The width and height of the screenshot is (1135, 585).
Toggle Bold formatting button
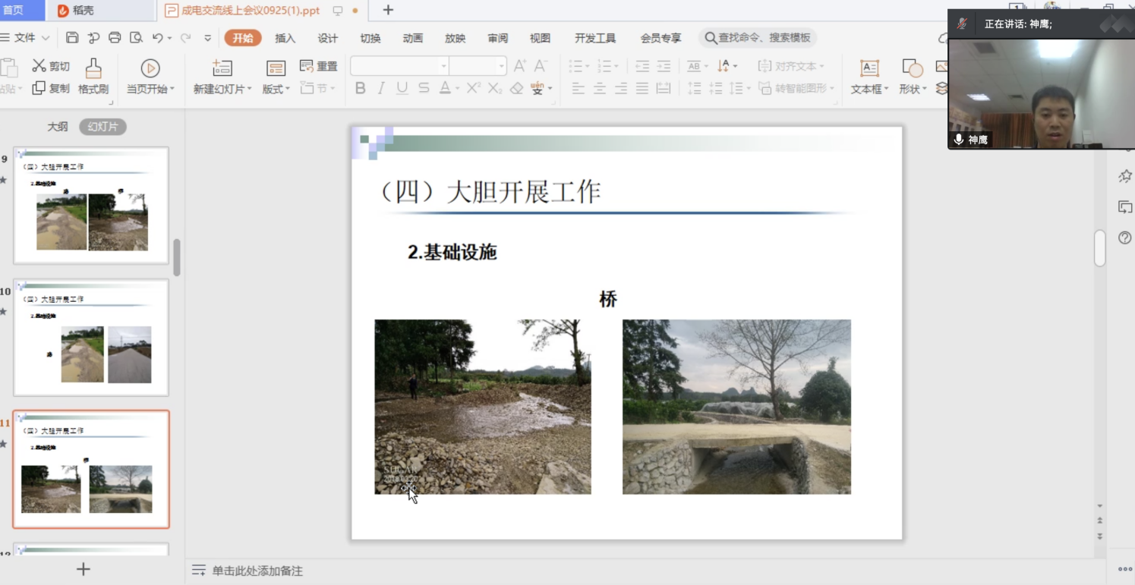(x=361, y=89)
